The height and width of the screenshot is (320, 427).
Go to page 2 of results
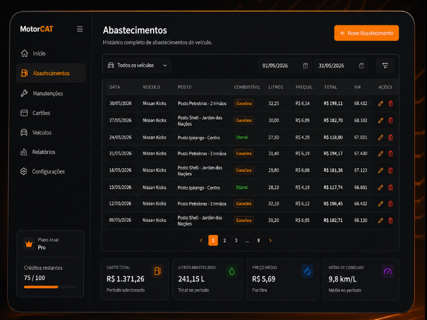tap(224, 241)
